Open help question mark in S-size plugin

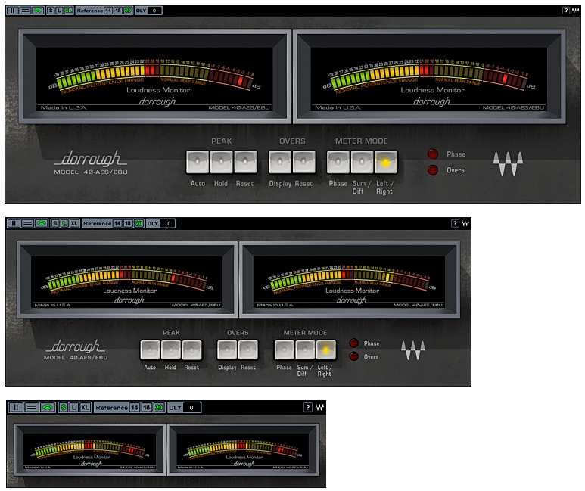click(308, 408)
